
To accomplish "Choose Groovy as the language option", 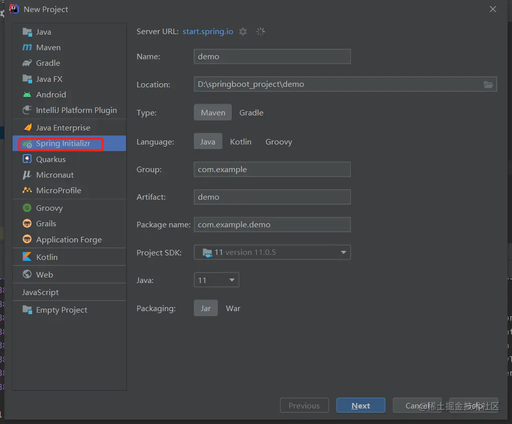I will pos(279,142).
